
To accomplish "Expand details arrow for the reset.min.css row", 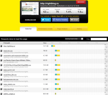I will coord(106,52).
